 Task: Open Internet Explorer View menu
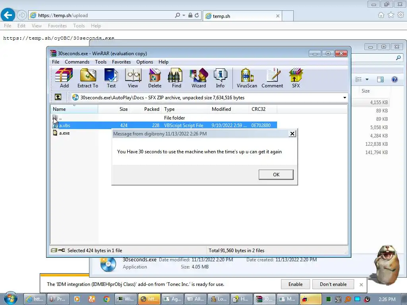click(x=37, y=26)
